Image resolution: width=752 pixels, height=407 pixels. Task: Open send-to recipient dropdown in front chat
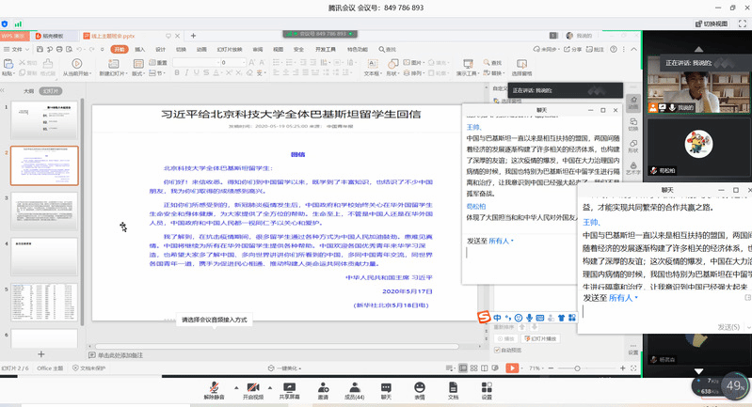pyautogui.click(x=623, y=298)
